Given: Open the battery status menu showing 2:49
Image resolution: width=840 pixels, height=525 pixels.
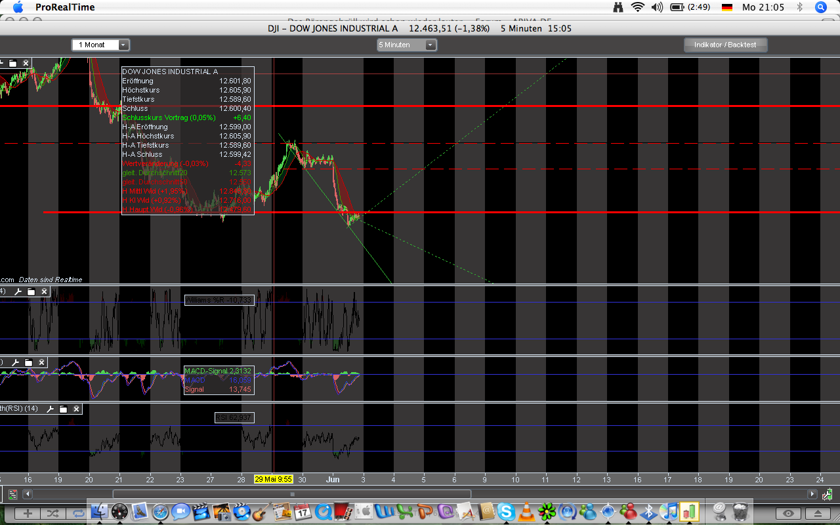Looking at the screenshot, I should (x=691, y=7).
